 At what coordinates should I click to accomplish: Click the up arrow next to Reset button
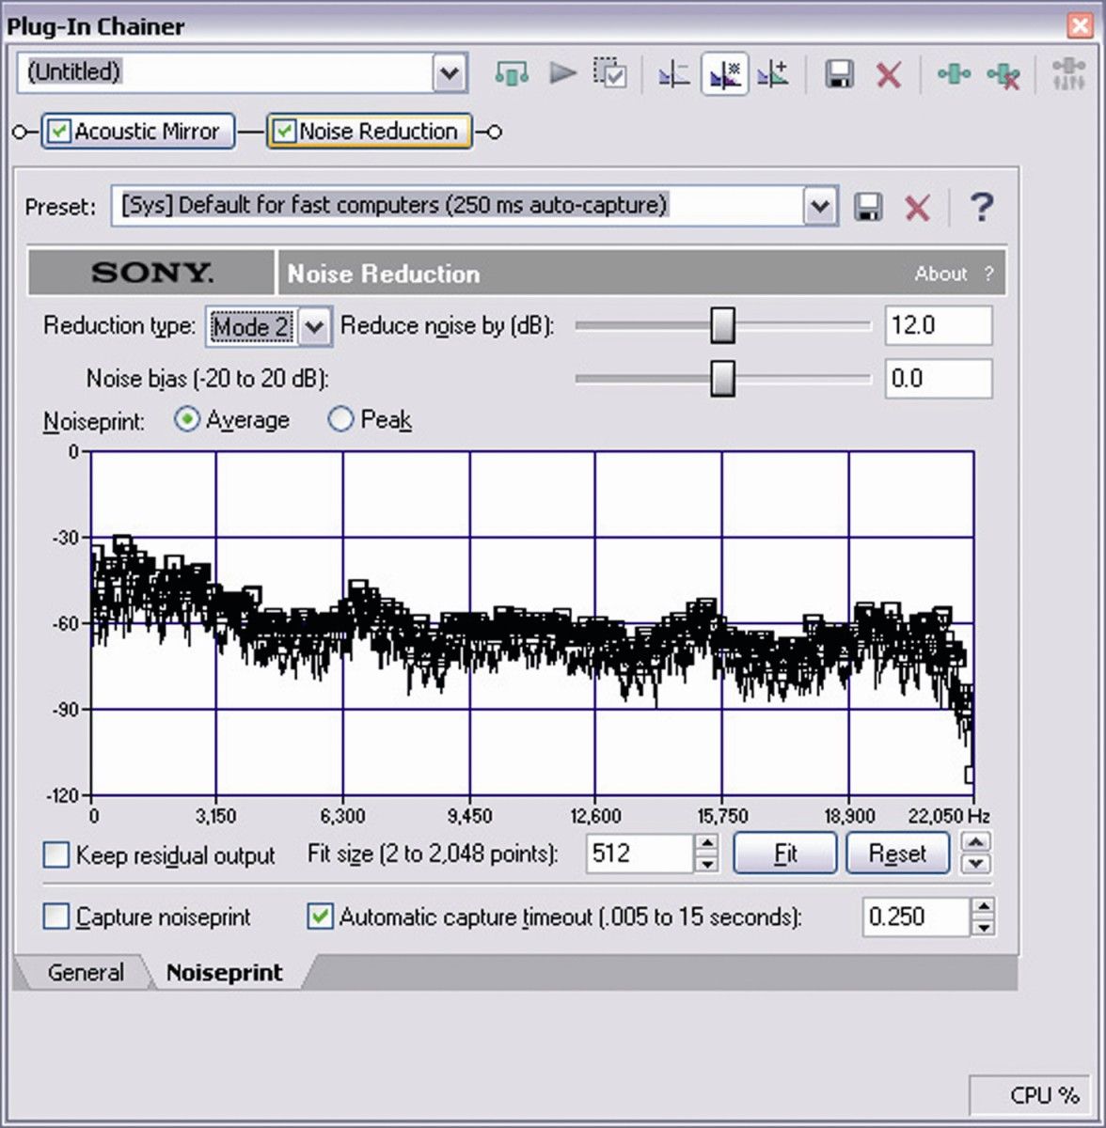(977, 842)
